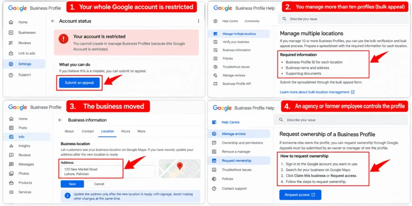Open Reviews in Business information panel sidebar
This screenshot has height=206, width=412.
(x=25, y=155)
